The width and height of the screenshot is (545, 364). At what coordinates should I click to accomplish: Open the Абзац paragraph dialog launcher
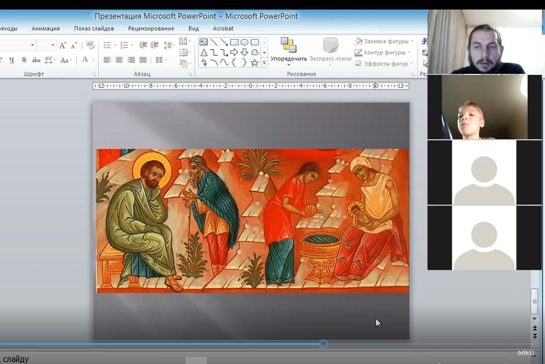pos(190,74)
